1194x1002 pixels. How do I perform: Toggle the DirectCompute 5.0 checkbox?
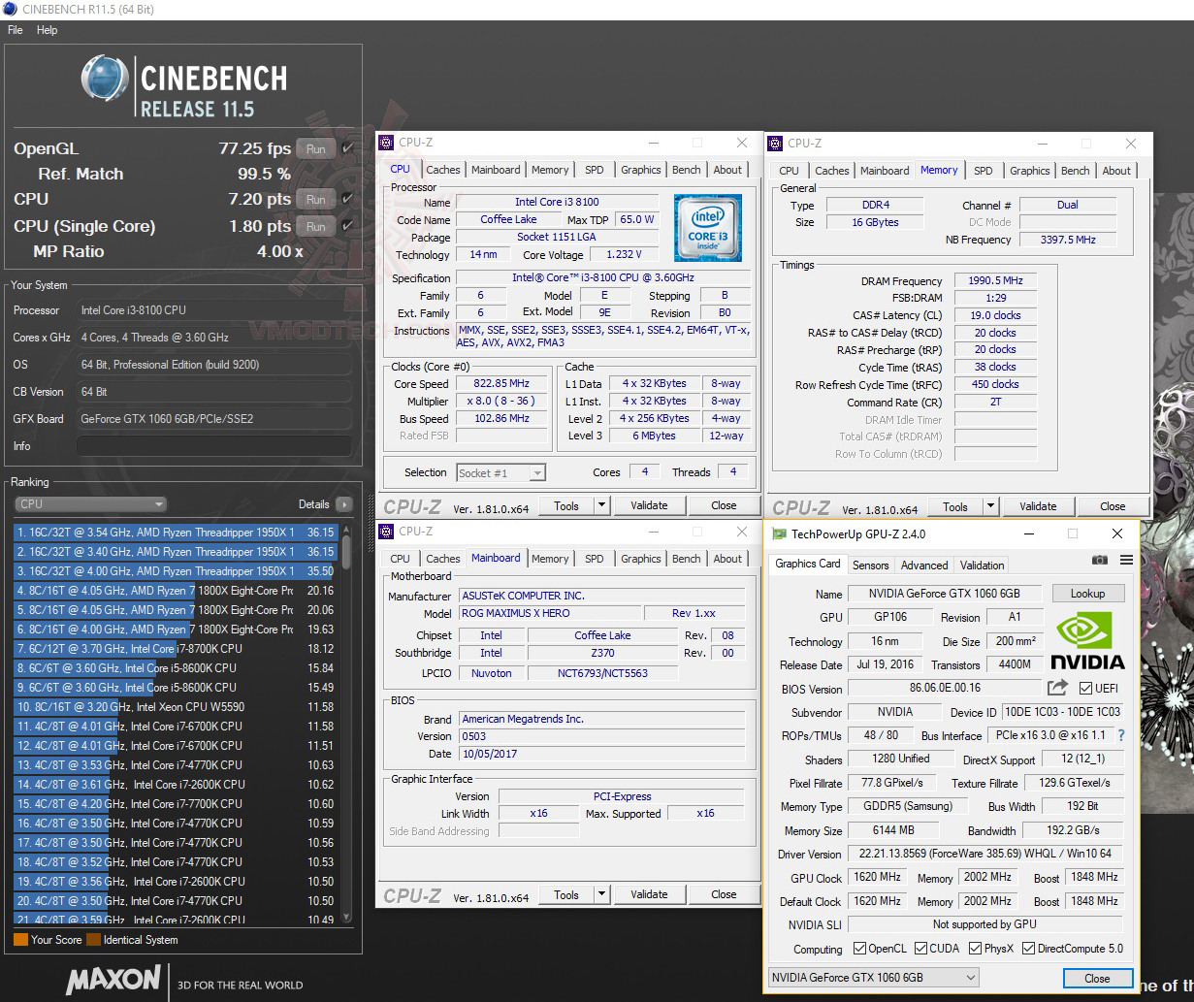click(1029, 949)
